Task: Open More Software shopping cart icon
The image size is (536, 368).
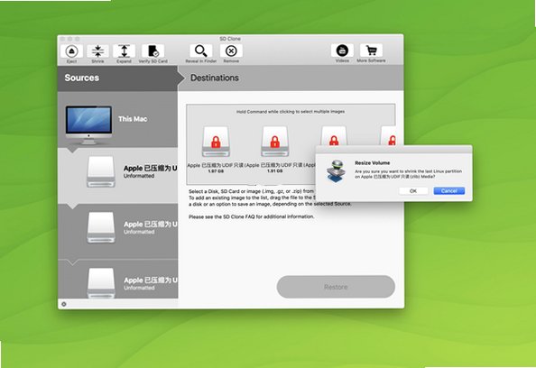Action: 371,51
